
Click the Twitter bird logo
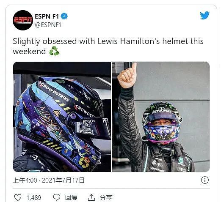[x=204, y=15]
